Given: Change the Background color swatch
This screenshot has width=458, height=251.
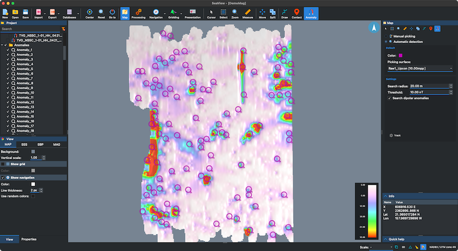Looking at the screenshot, I should (33, 152).
